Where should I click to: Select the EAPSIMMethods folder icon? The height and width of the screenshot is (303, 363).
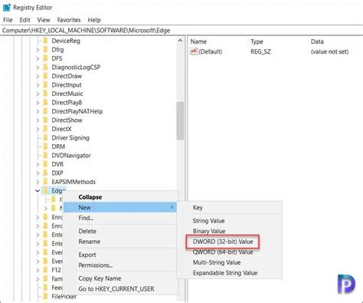[45, 182]
